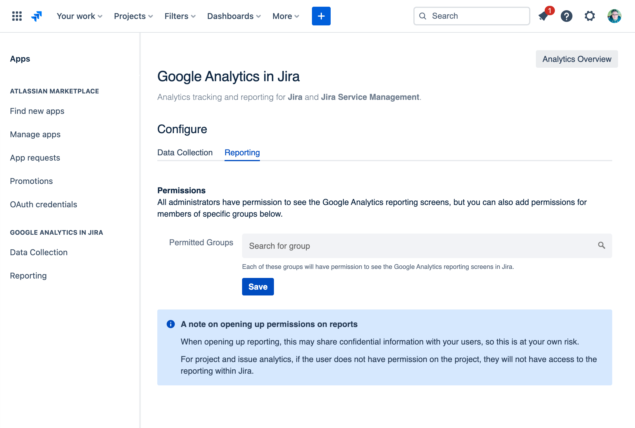Viewport: 635px width, 428px height.
Task: Open the settings gear icon
Action: (590, 16)
